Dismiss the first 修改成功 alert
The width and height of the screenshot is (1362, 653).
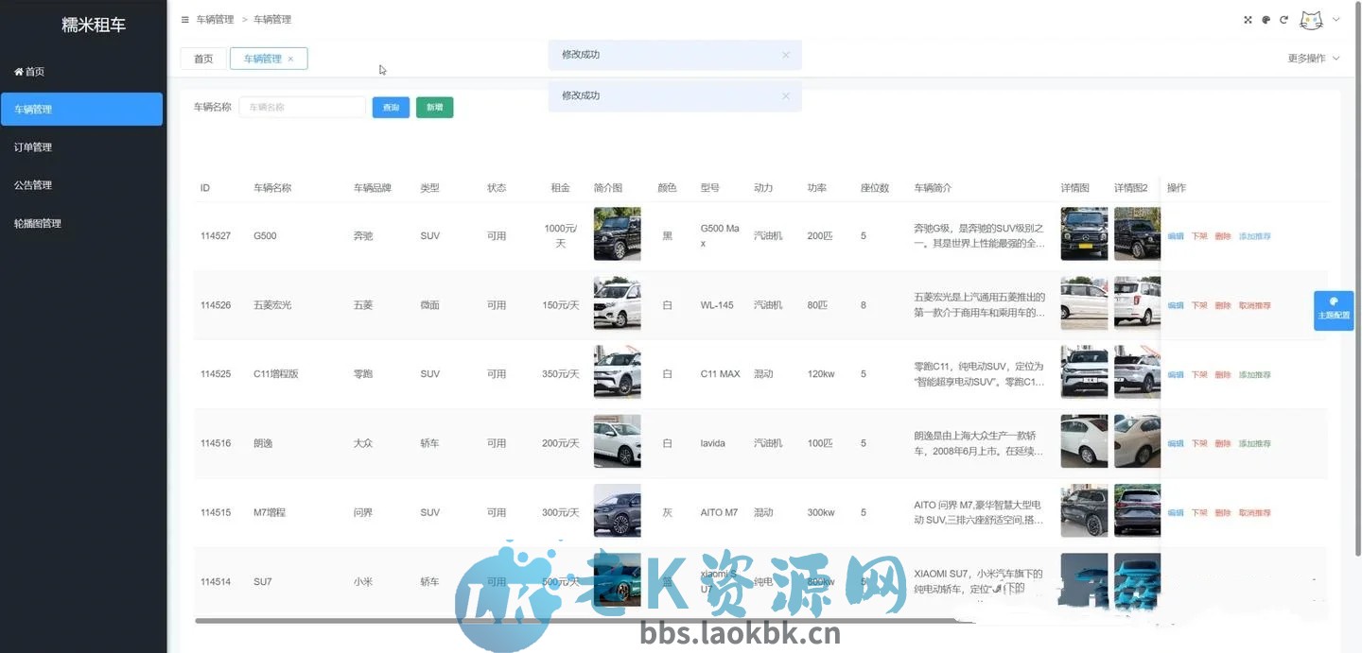(x=785, y=54)
